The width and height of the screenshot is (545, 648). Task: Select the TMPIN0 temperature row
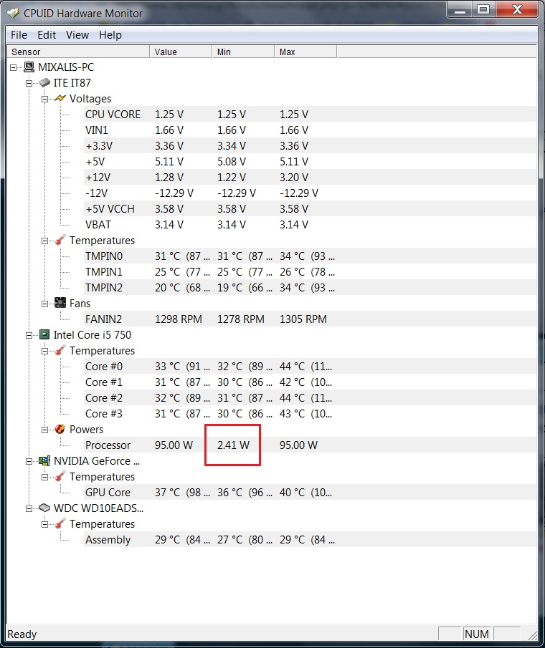(310, 256)
